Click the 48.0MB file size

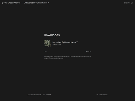point(88,51)
